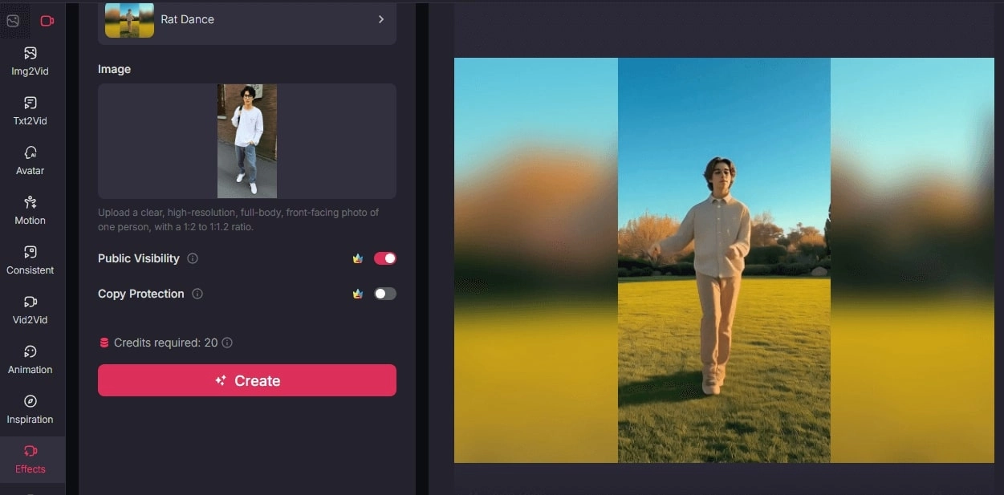Open the Consistent character tool
The width and height of the screenshot is (1004, 495).
[30, 260]
